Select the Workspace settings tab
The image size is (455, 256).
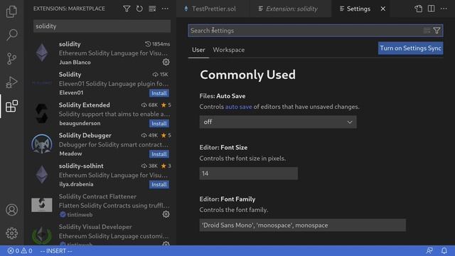pos(229,50)
